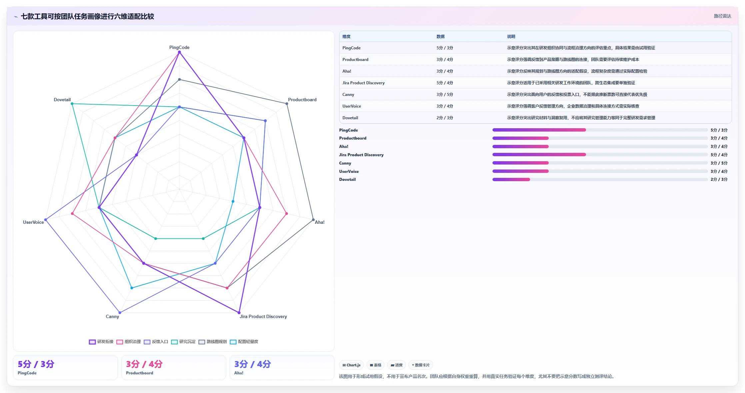
Task: Click the Productboard cell in the table
Action: 356,60
